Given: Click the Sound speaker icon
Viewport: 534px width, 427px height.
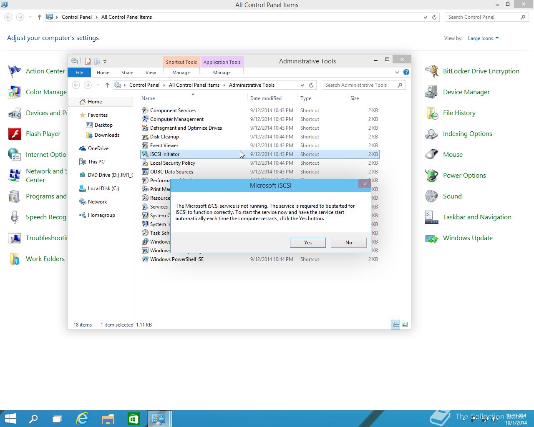Looking at the screenshot, I should tap(431, 196).
